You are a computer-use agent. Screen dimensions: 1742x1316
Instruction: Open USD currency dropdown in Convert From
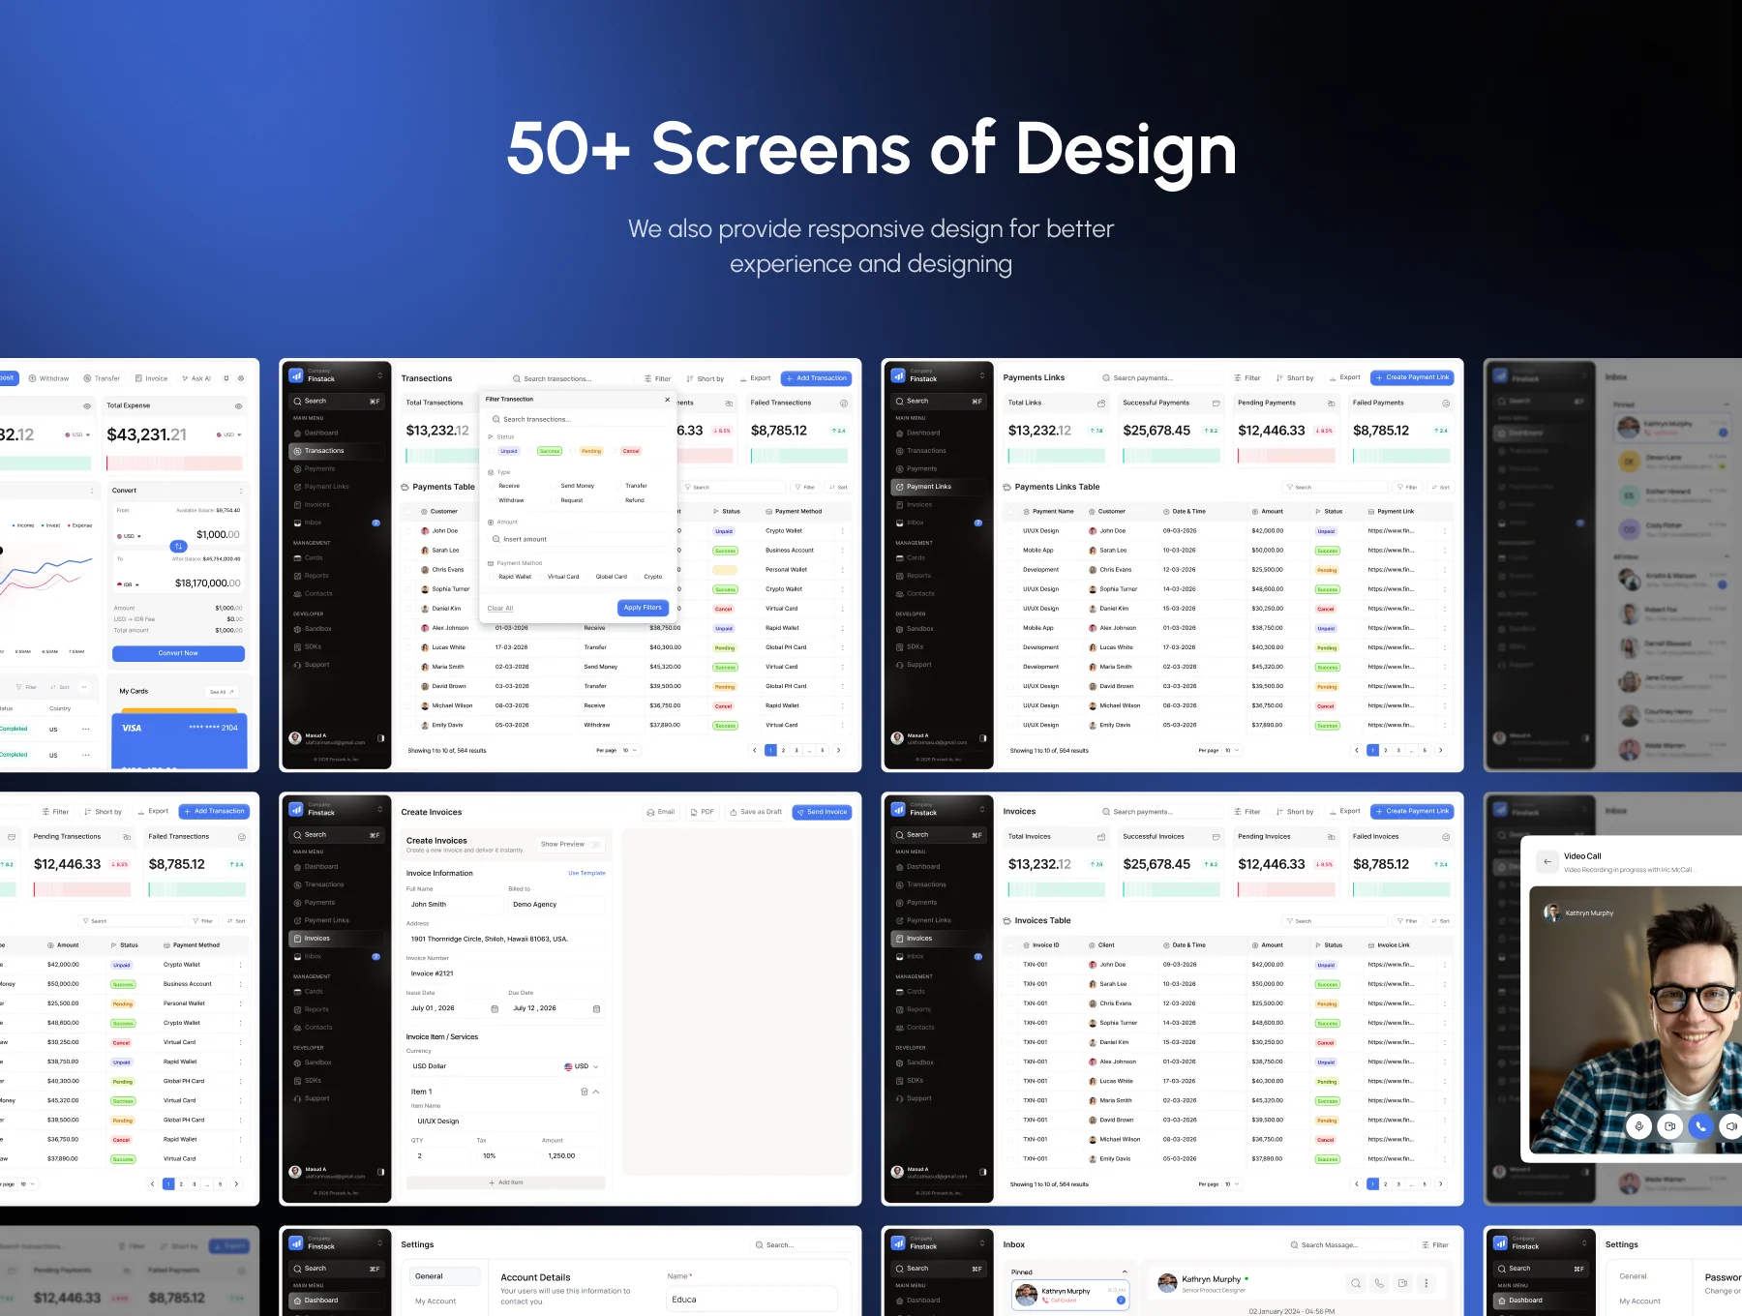coord(129,536)
